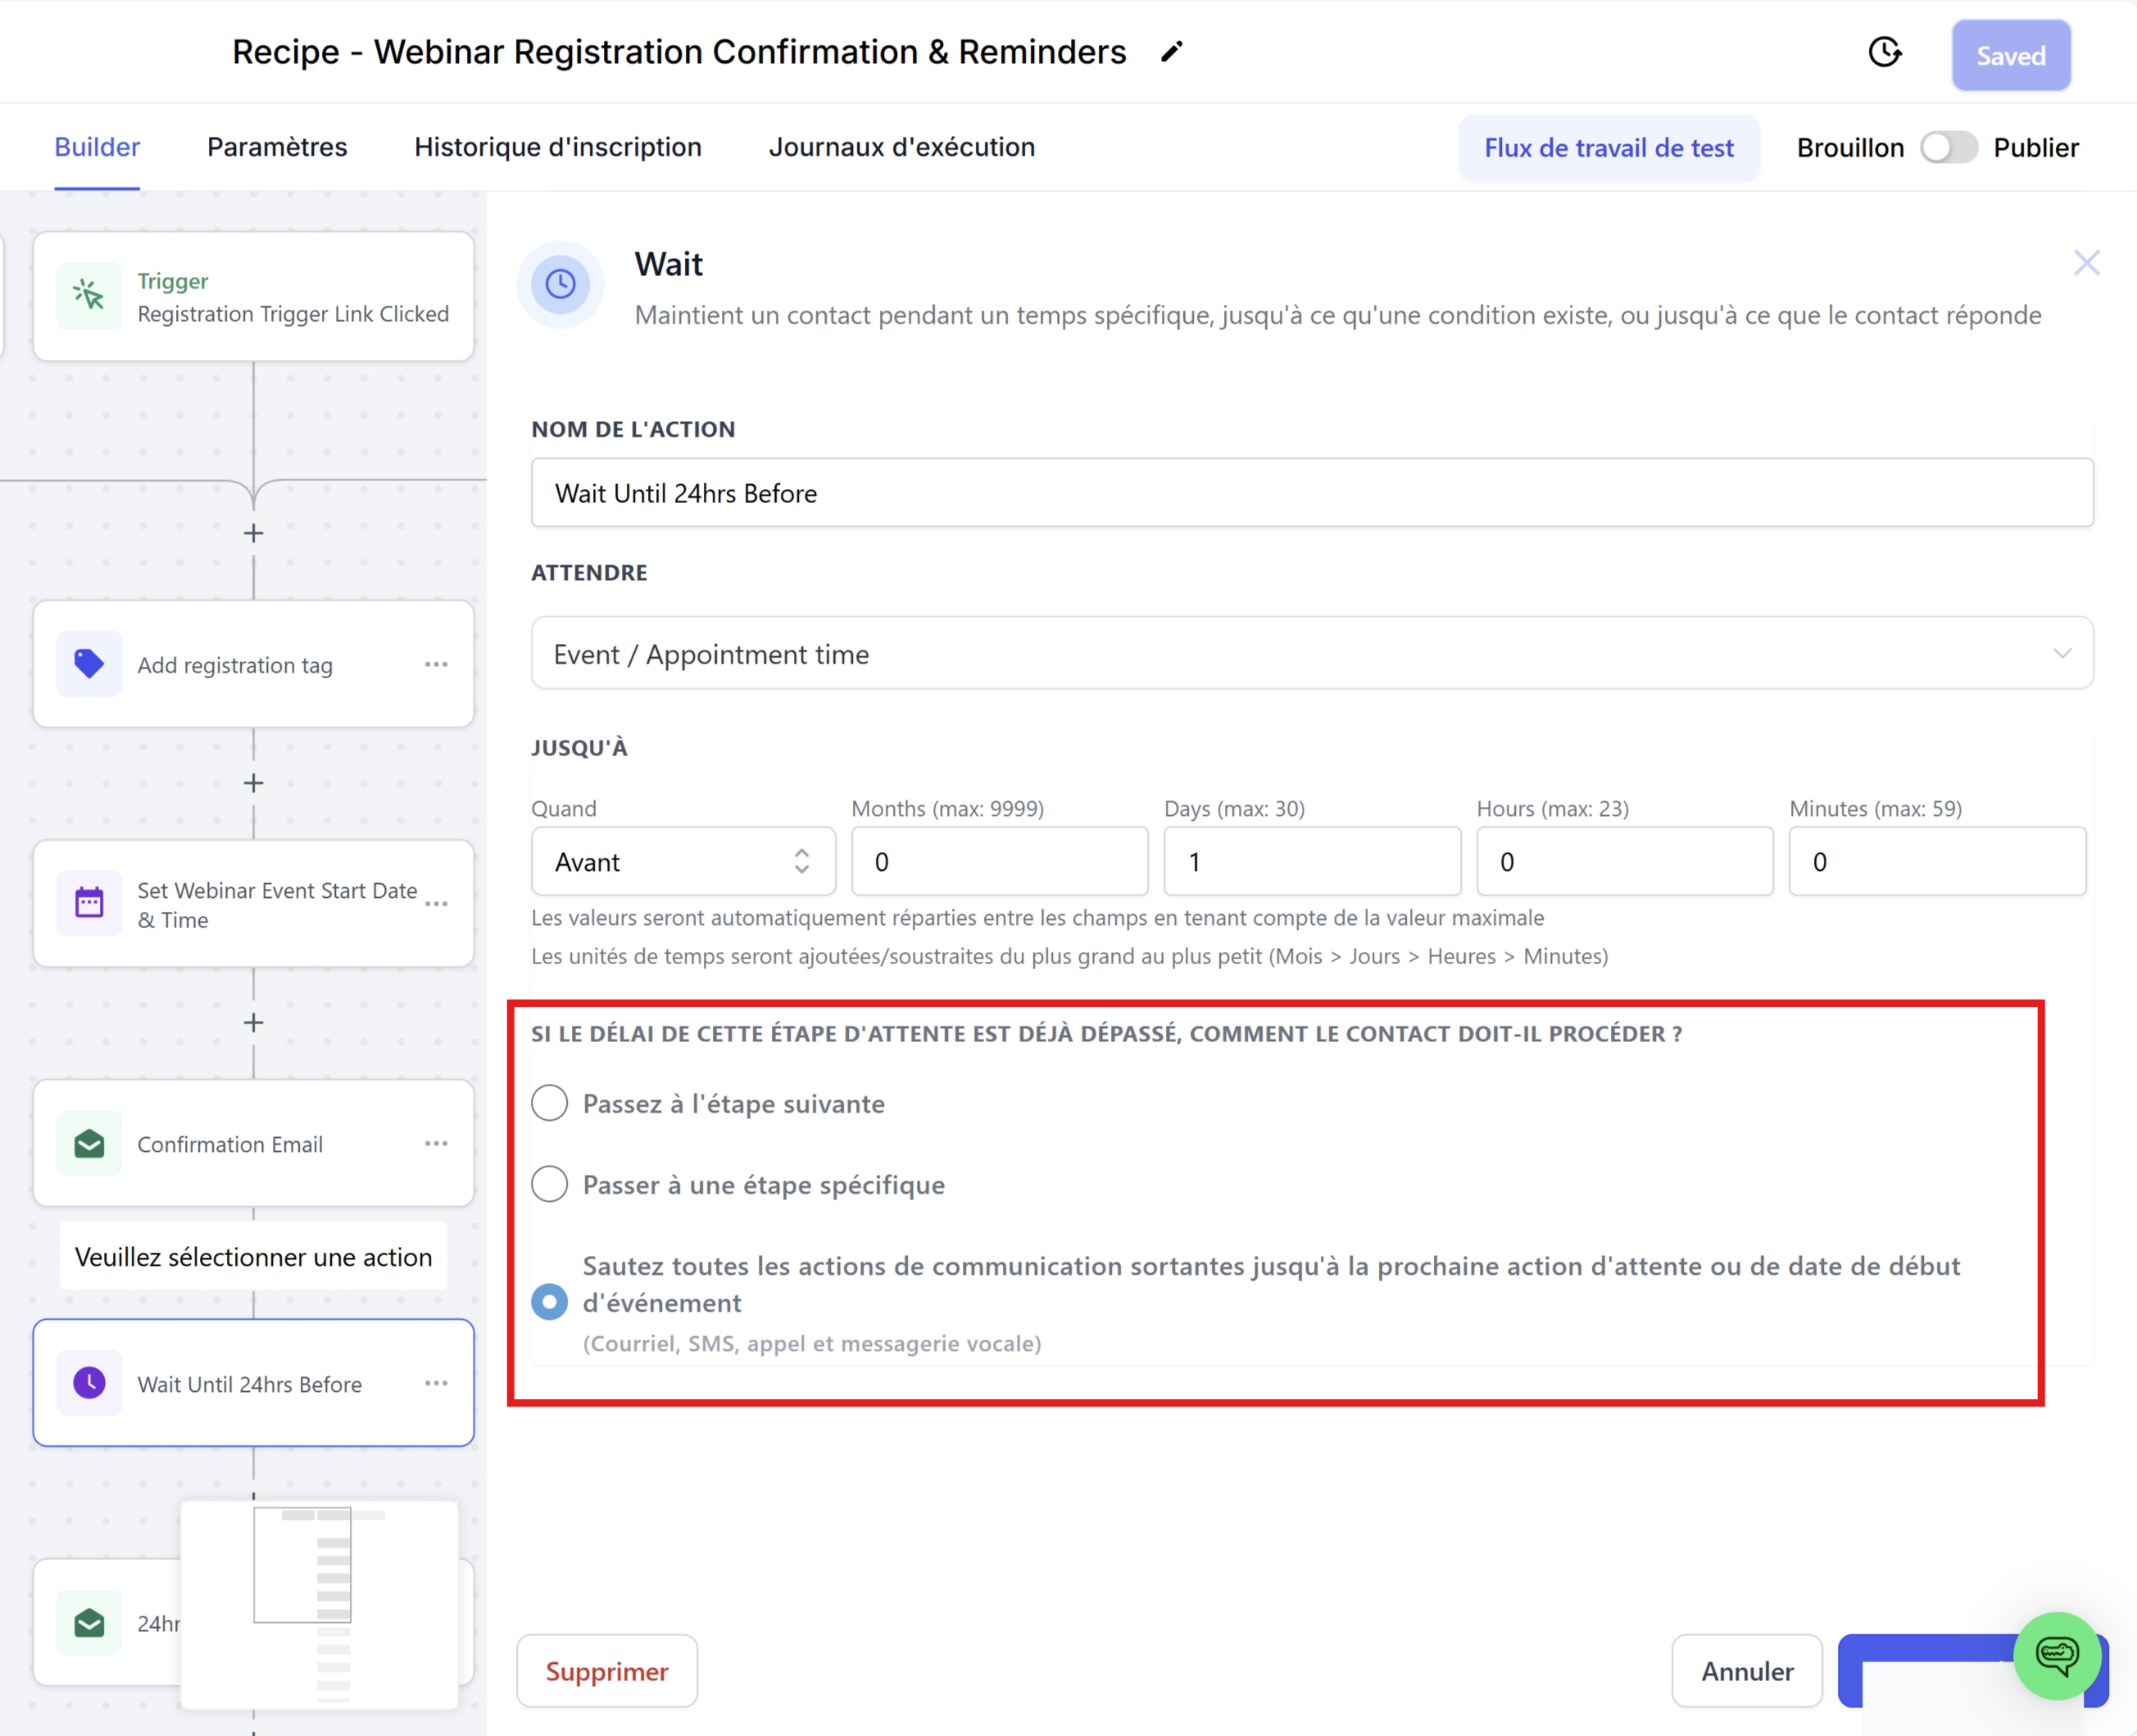Add a step below Add registration tag
This screenshot has height=1736, width=2137.
pyautogui.click(x=254, y=783)
